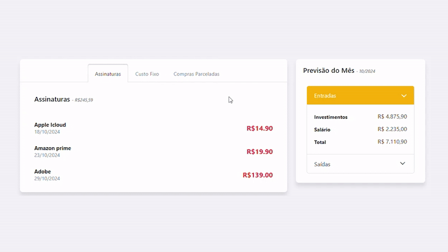
Task: Expand the Saídas section chevron
Action: (x=403, y=164)
